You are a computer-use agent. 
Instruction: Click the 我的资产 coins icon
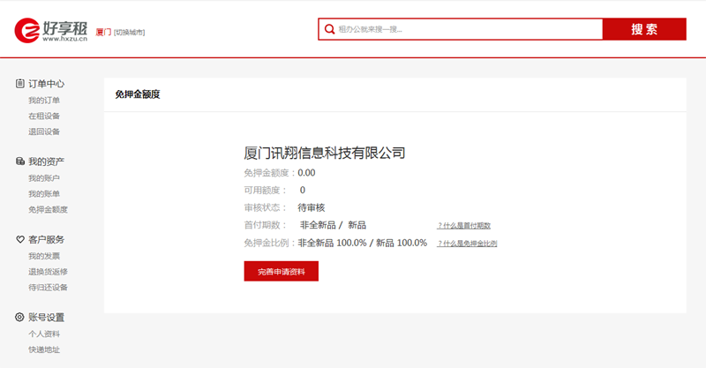19,161
